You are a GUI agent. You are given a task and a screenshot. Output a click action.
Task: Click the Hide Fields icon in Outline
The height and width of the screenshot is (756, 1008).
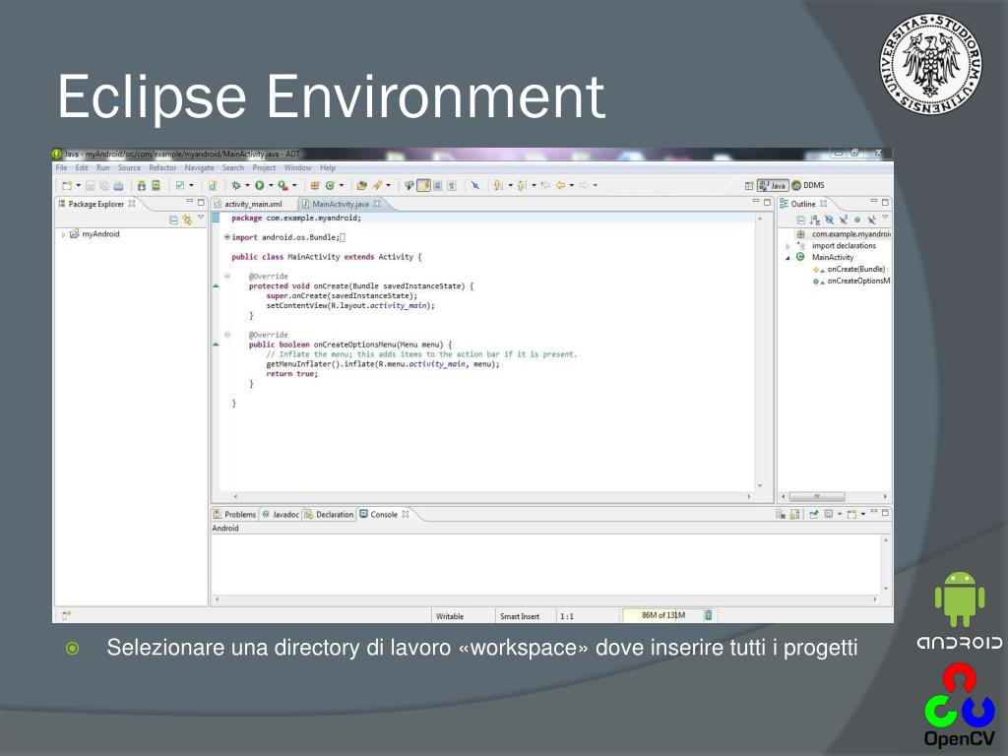[829, 220]
